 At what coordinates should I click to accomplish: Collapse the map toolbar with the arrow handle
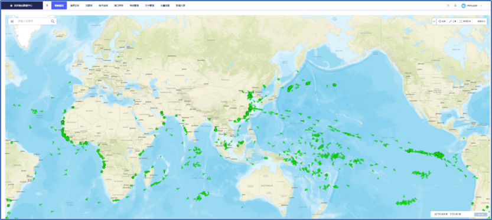(x=434, y=21)
